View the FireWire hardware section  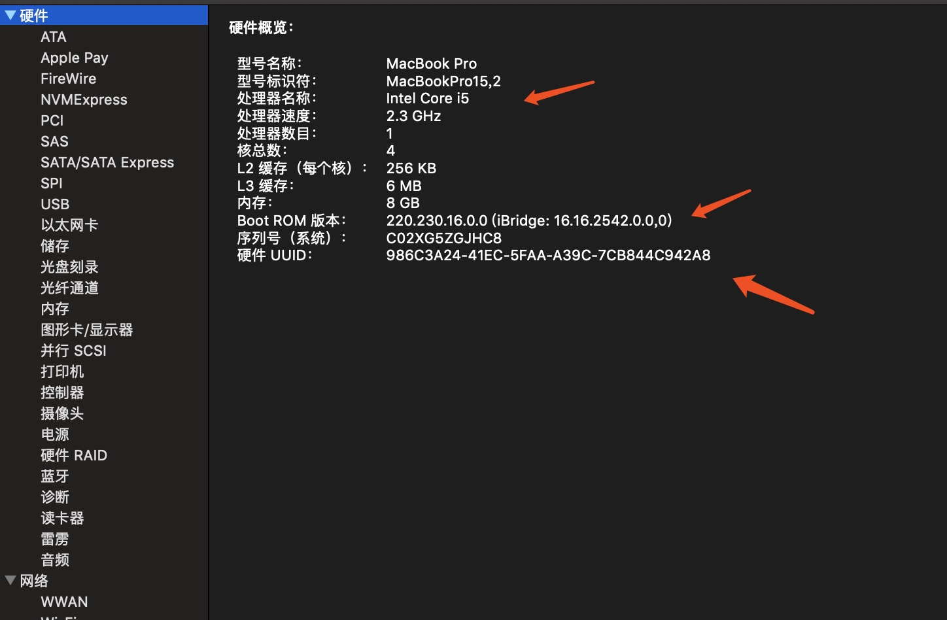pyautogui.click(x=68, y=78)
